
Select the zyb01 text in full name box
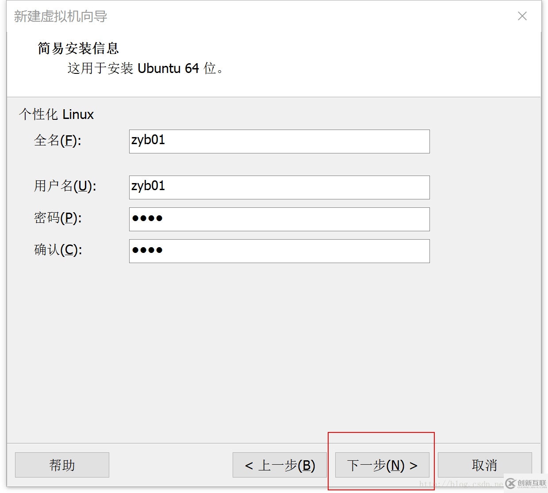(x=148, y=140)
